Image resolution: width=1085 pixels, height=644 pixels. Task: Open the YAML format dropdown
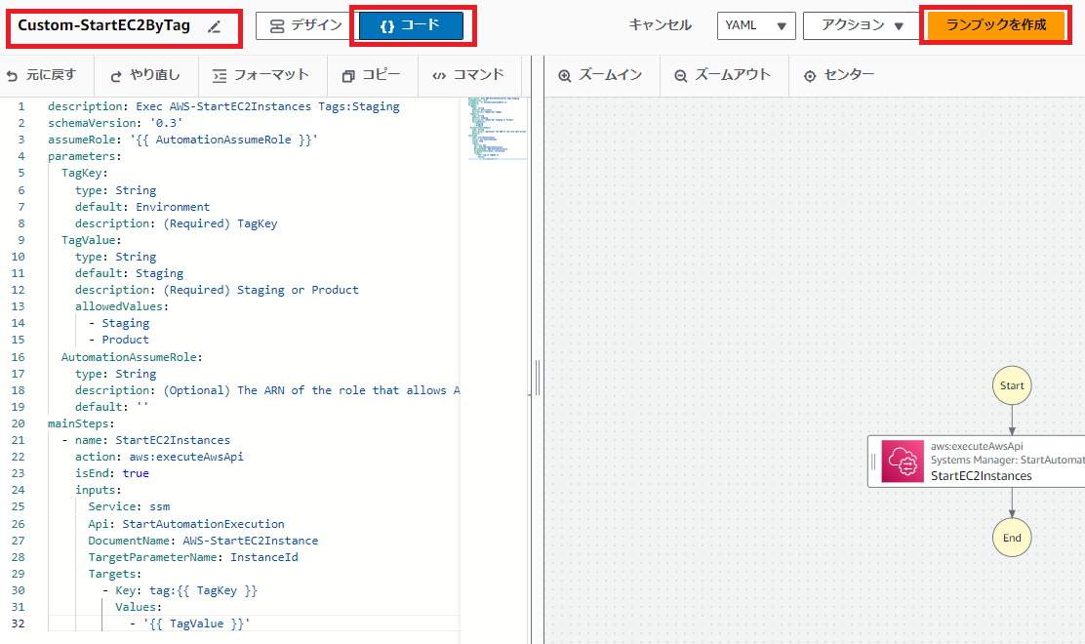tap(756, 25)
